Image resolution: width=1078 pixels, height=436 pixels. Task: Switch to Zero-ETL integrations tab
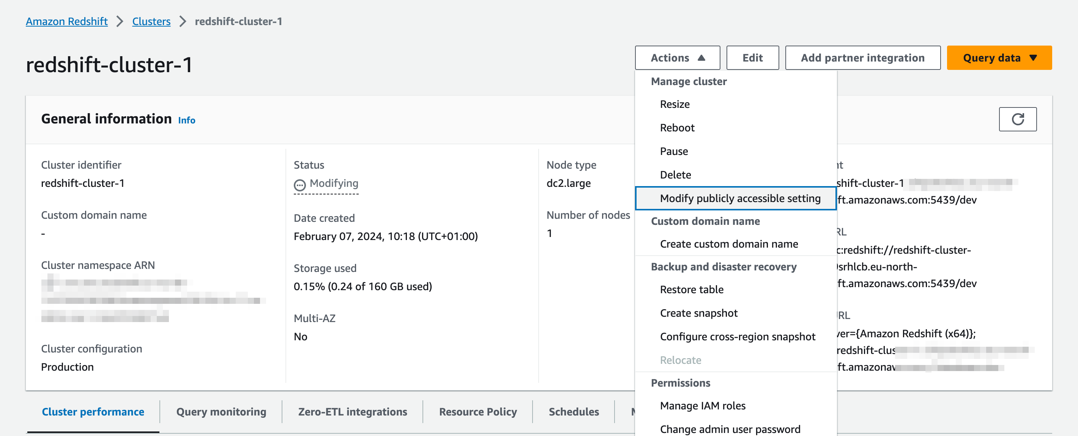[352, 412]
